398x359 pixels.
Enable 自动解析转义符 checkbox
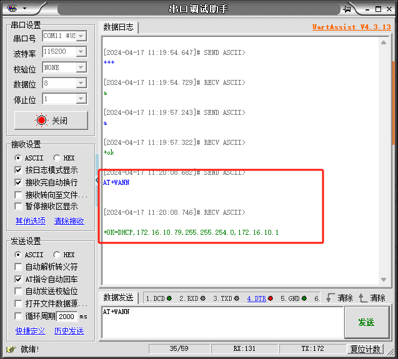18,267
